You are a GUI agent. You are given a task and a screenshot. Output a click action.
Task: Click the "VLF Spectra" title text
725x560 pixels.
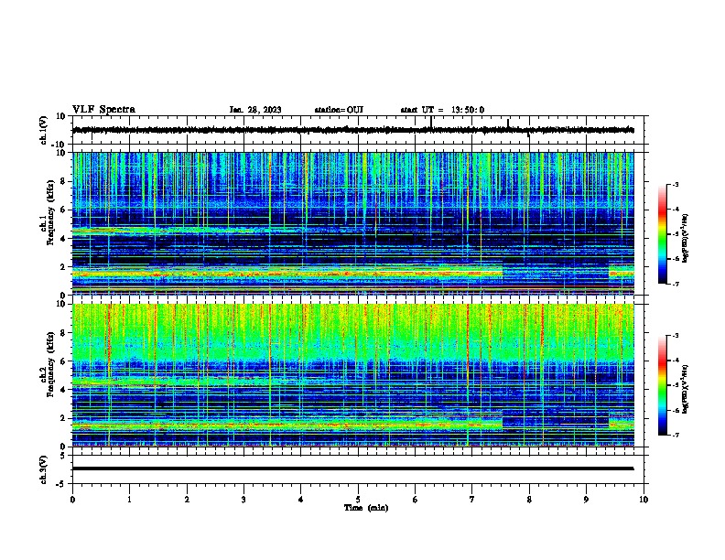(103, 110)
